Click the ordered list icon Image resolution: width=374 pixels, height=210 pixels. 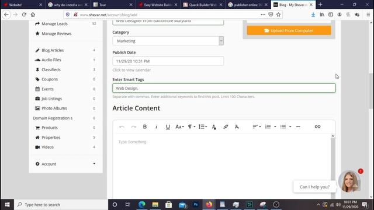point(268,127)
